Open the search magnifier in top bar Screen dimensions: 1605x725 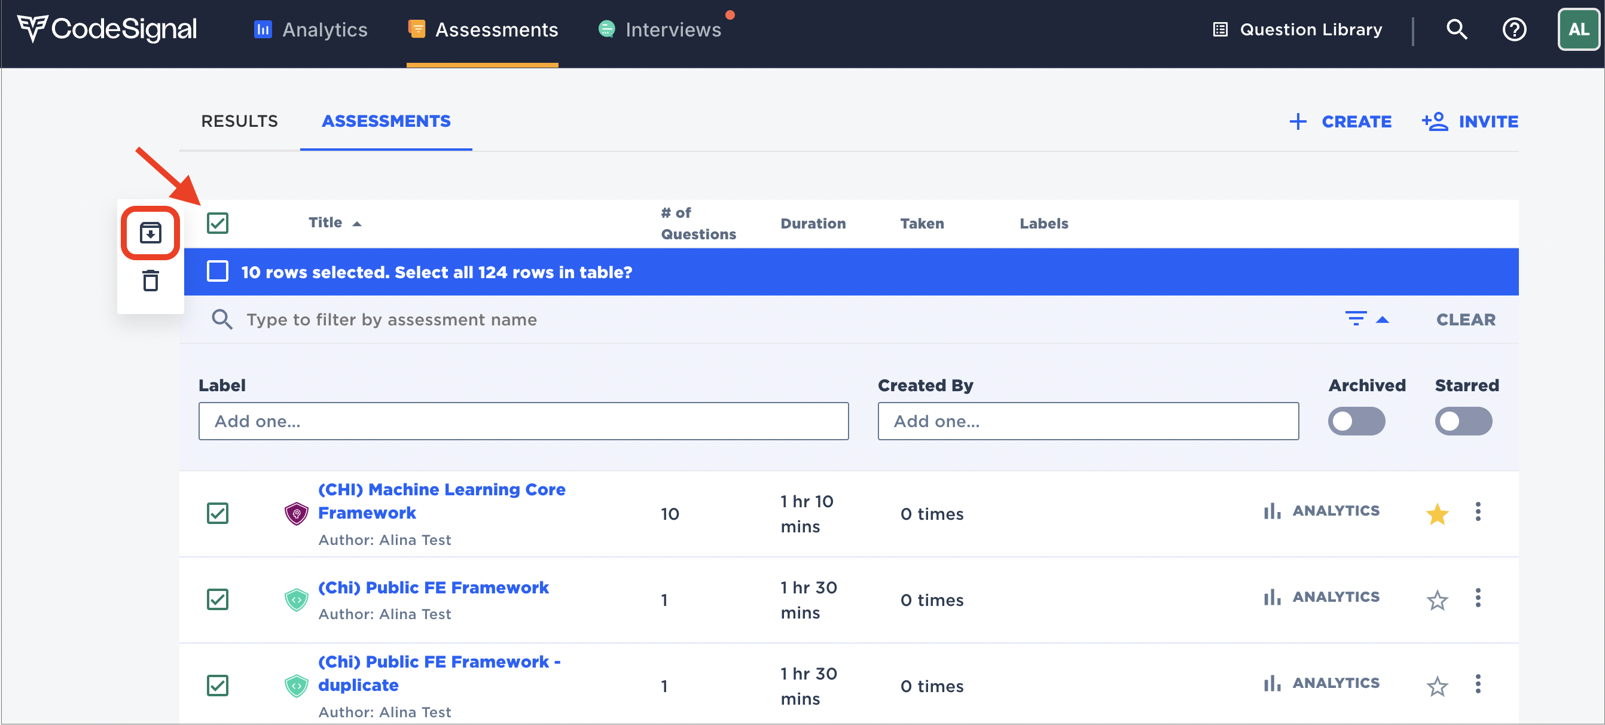tap(1456, 29)
